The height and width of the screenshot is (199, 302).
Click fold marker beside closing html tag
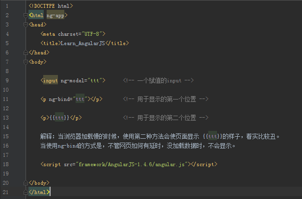click(x=26, y=192)
